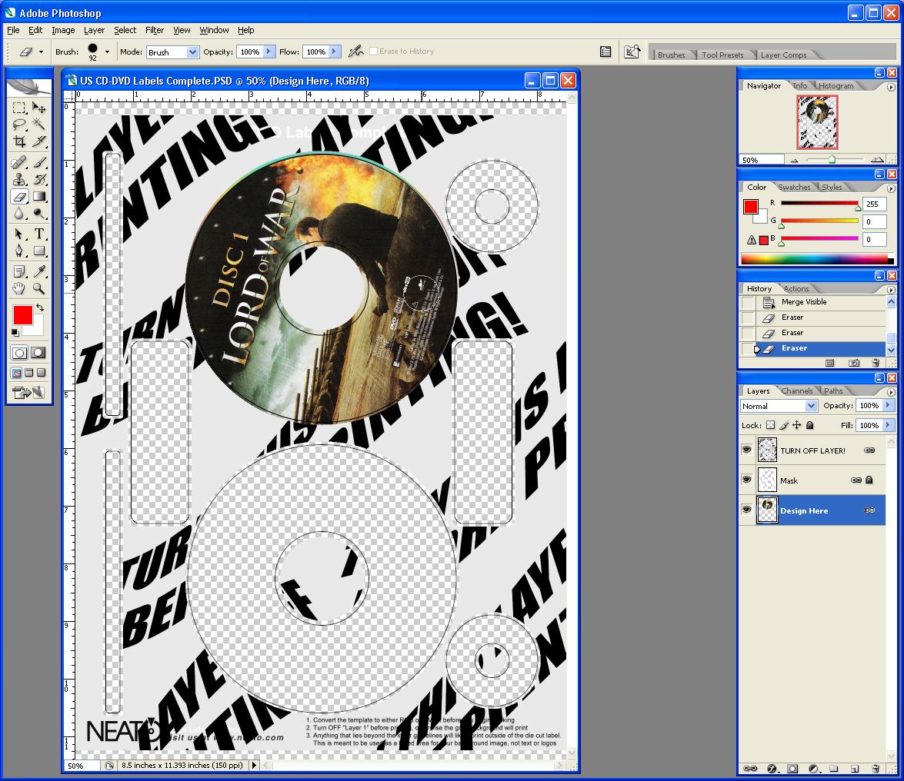This screenshot has height=781, width=904.
Task: Zoom in using Navigator large mountains button
Action: [877, 160]
